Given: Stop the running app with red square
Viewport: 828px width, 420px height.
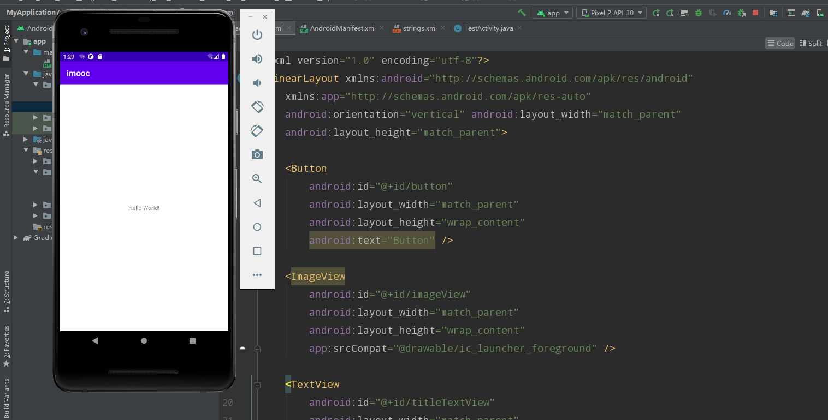Looking at the screenshot, I should [x=755, y=13].
